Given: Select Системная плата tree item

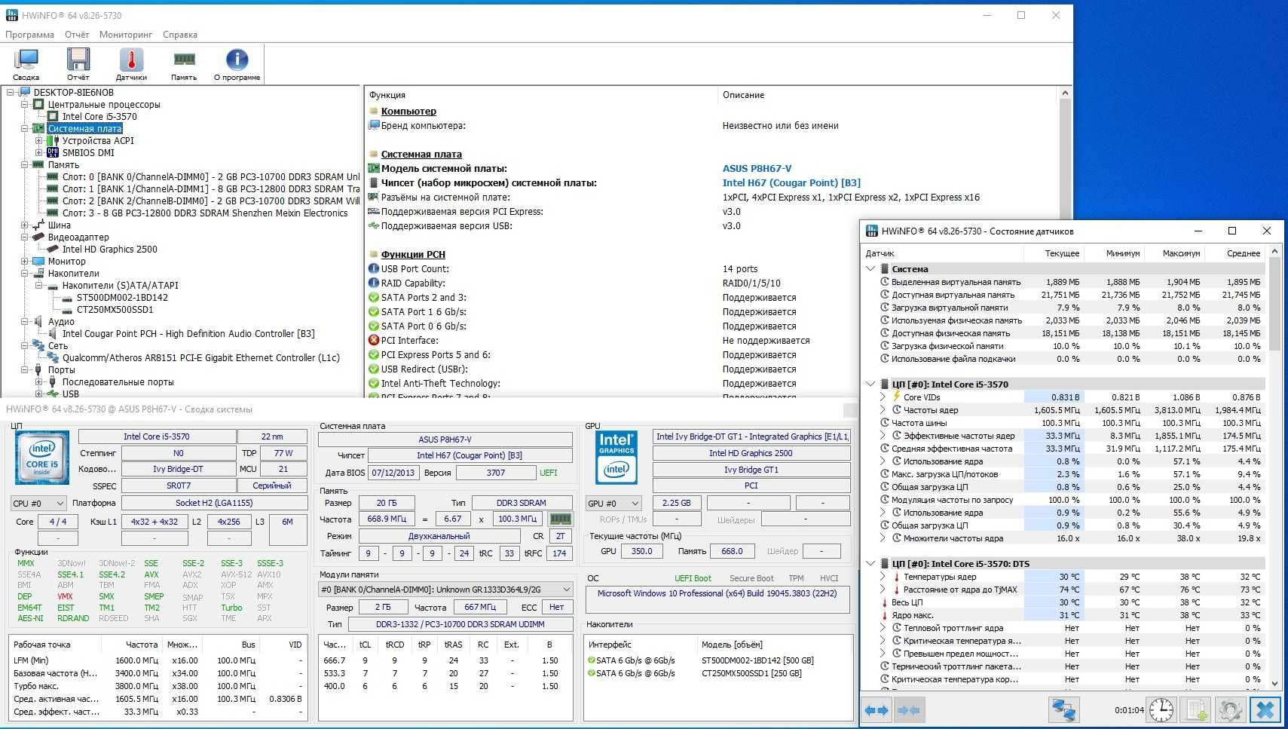Looking at the screenshot, I should (84, 129).
